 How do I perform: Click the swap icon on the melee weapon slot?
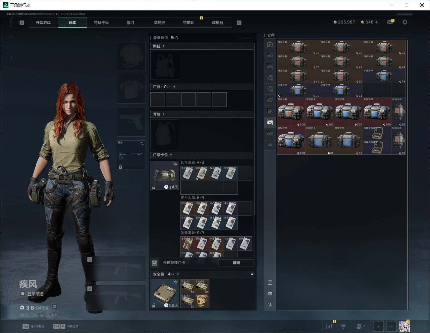(x=142, y=144)
